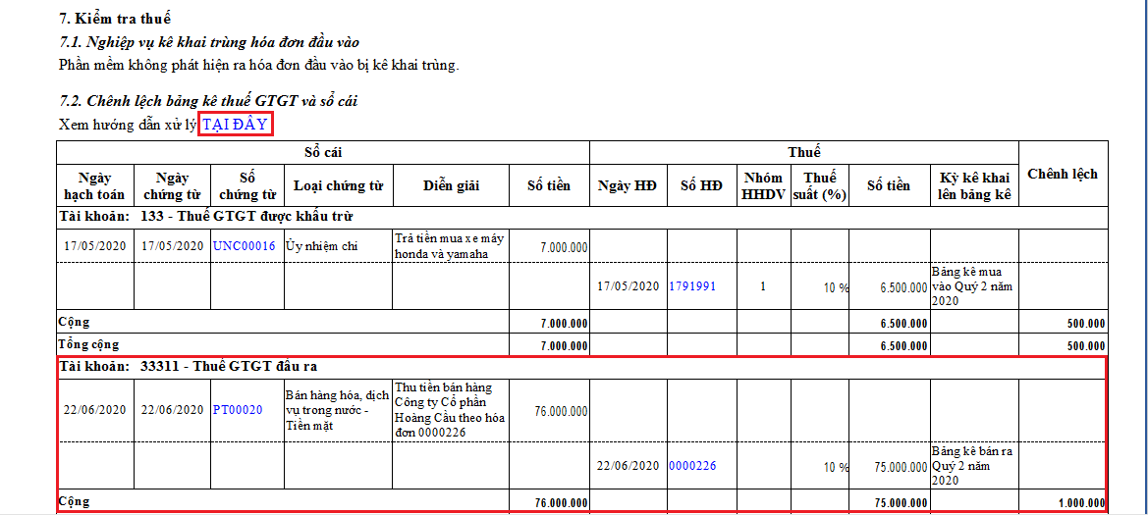
Task: Click 'Bảng kê mua vào Quý 2 năm 2020'
Action: point(974,286)
